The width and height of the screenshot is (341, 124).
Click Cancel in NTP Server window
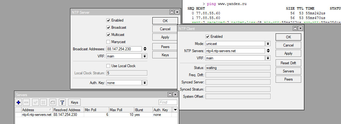click(165, 29)
